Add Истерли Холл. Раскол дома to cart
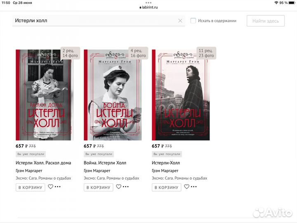The width and height of the screenshot is (297, 223). (x=31, y=187)
